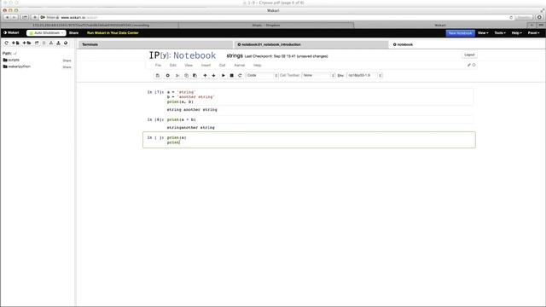
Task: Expand the View menu in Wakari bar
Action: [x=483, y=33]
